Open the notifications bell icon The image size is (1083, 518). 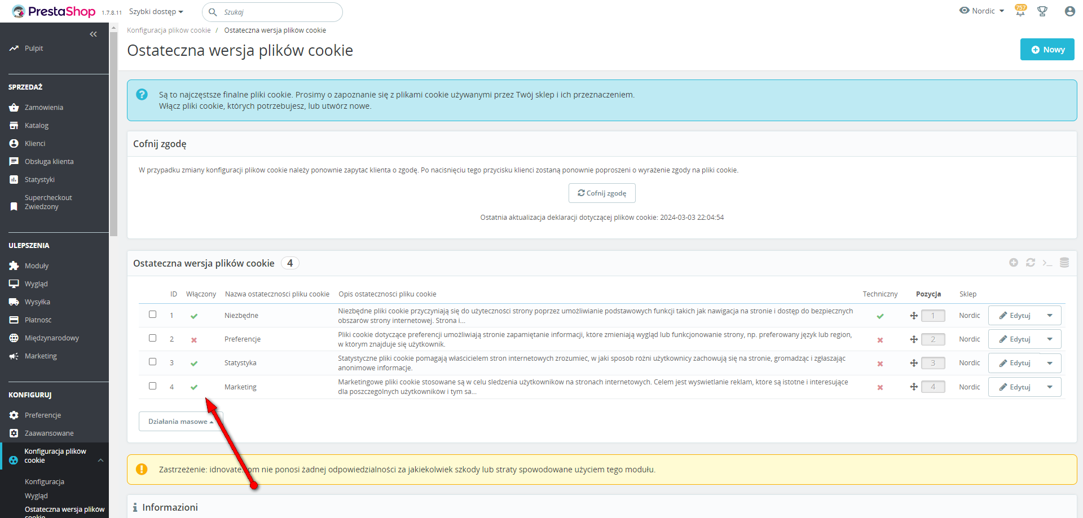pos(1020,11)
